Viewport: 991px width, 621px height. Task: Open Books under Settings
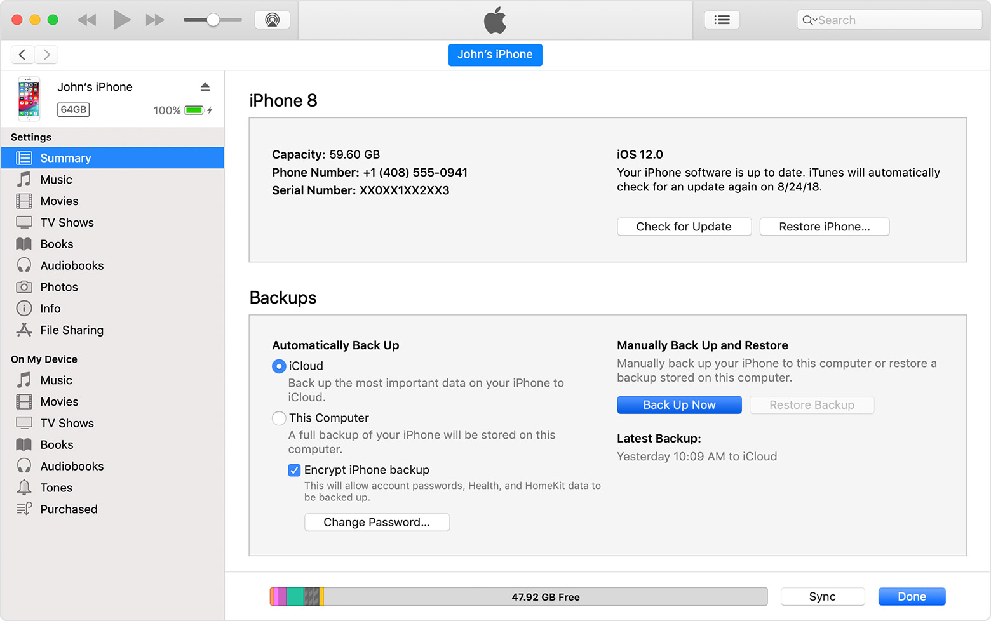click(112, 244)
